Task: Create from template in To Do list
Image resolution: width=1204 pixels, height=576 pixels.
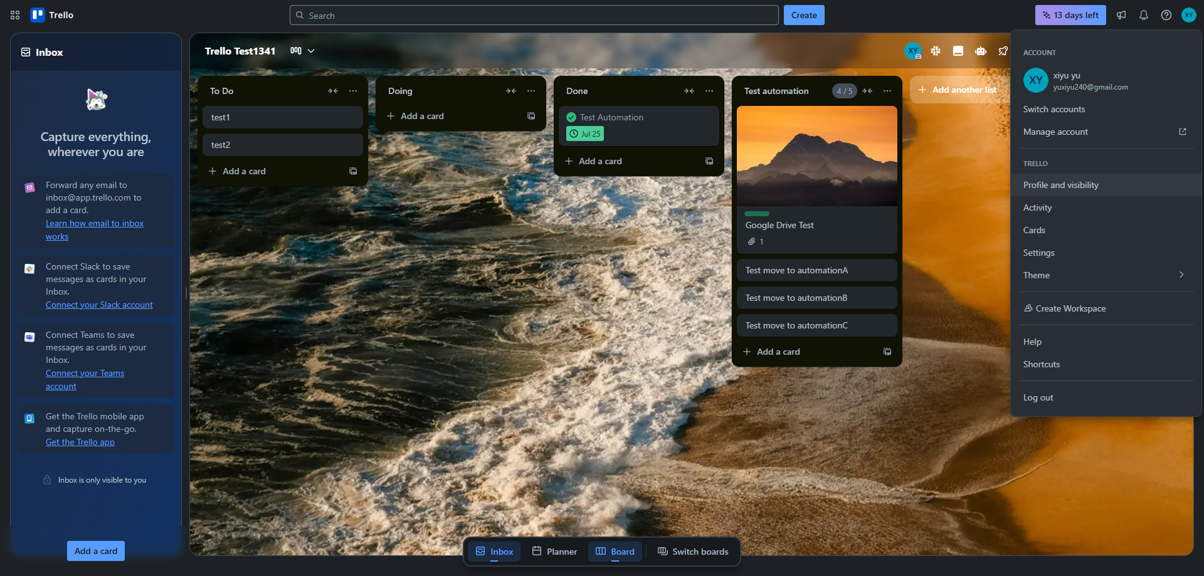Action: tap(353, 171)
